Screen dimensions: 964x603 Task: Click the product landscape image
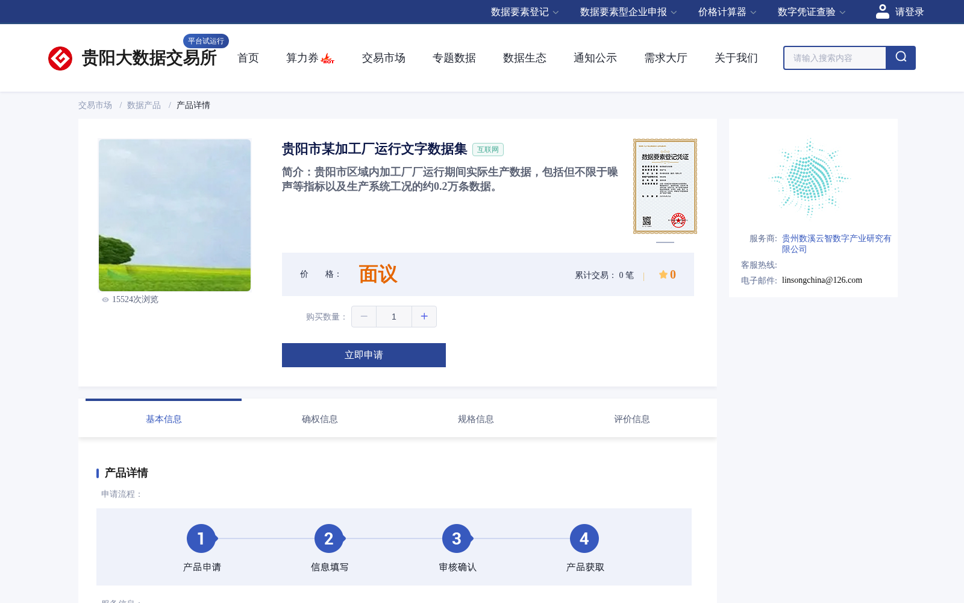[x=175, y=215]
